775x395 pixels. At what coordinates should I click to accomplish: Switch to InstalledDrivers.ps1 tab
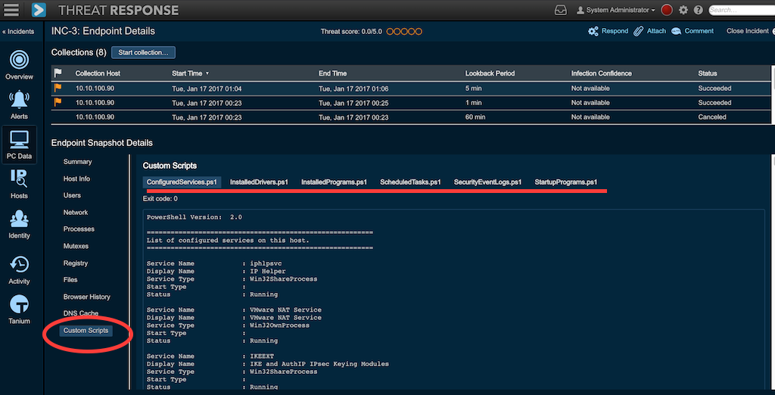(259, 182)
